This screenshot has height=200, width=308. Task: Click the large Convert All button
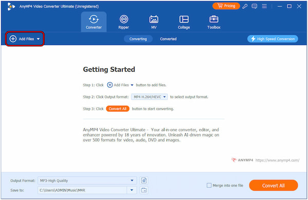274,185
